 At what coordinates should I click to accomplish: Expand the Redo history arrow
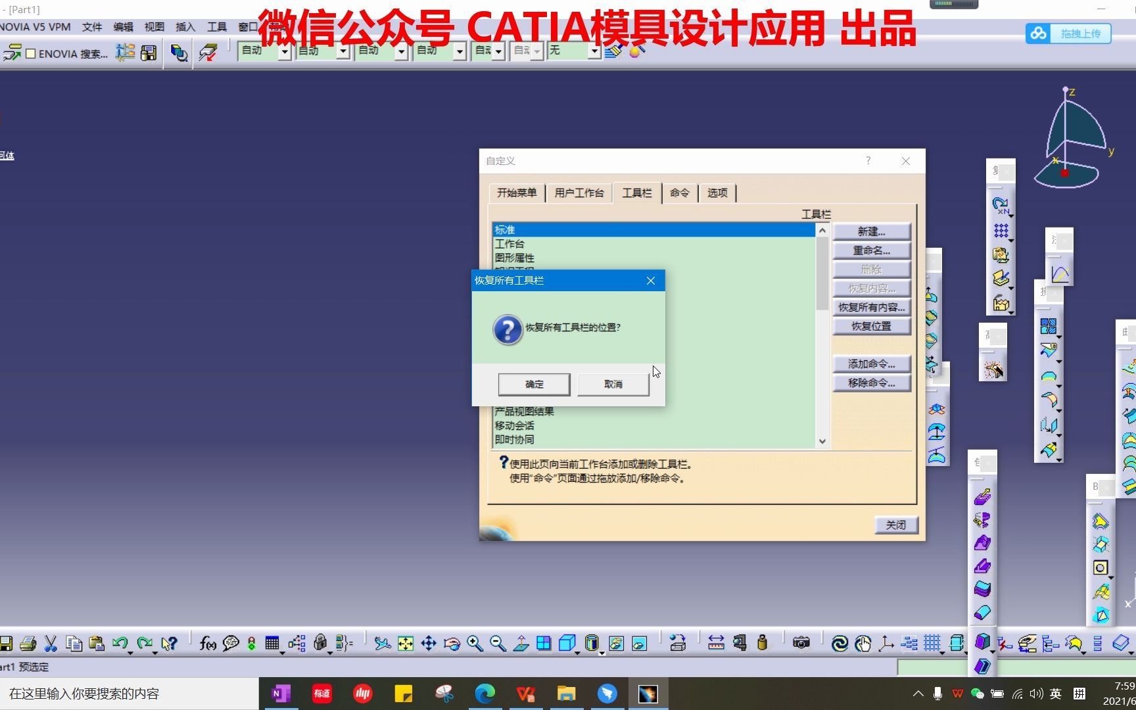pos(155,652)
